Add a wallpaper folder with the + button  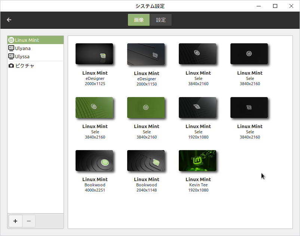(15, 221)
